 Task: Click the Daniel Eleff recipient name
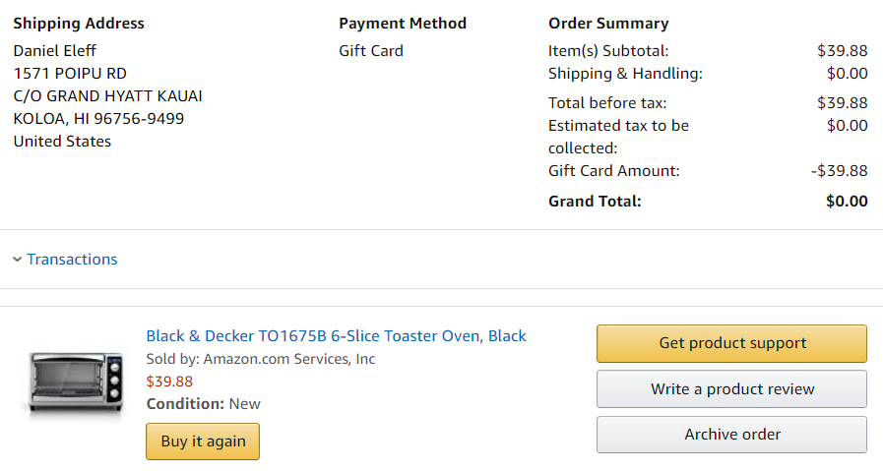point(55,51)
